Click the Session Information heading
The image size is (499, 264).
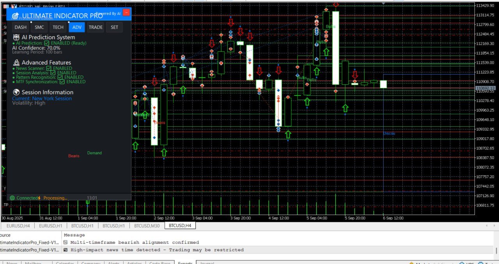[x=48, y=92]
